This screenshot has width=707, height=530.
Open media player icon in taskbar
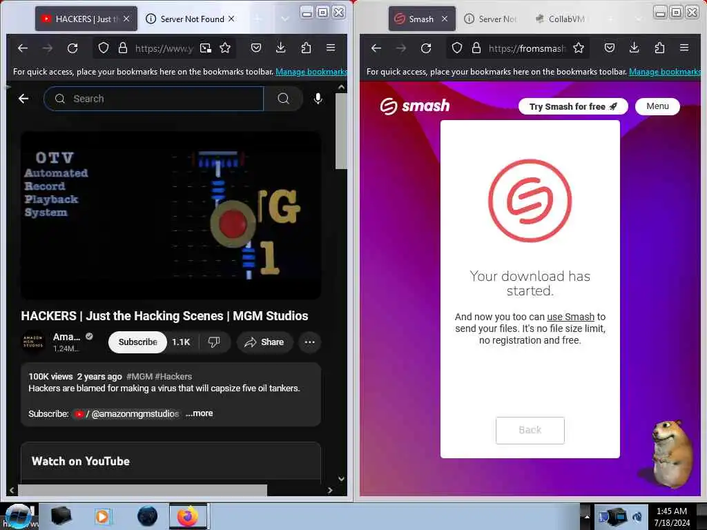point(102,516)
